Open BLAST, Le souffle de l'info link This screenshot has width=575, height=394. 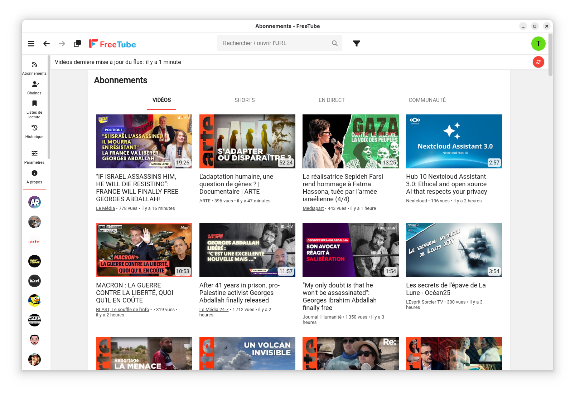(122, 310)
